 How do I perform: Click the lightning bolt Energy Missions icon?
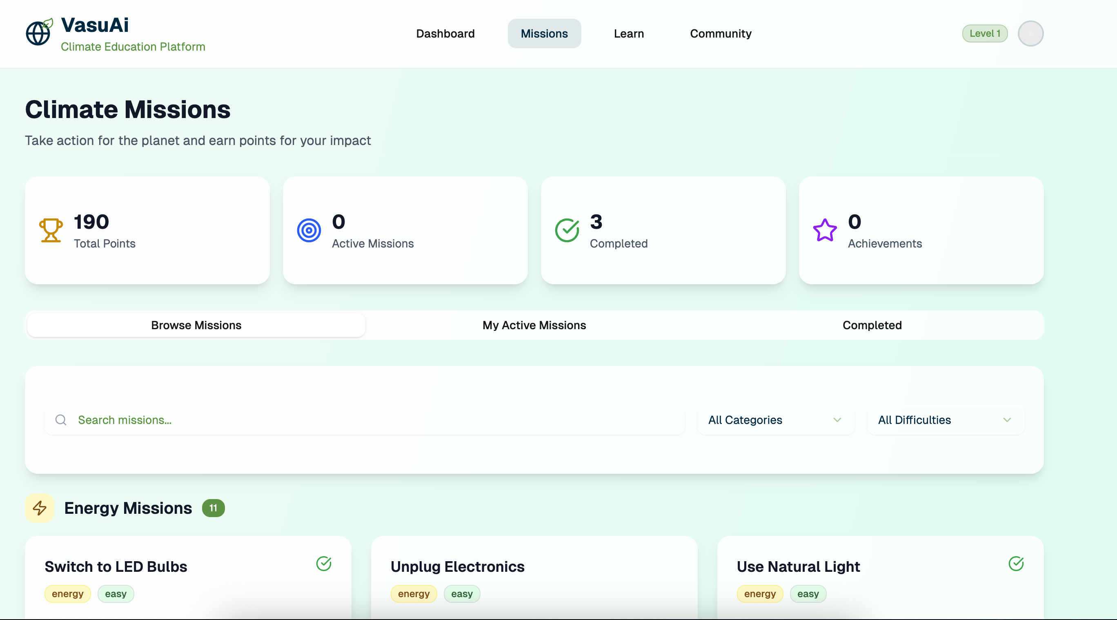coord(40,508)
